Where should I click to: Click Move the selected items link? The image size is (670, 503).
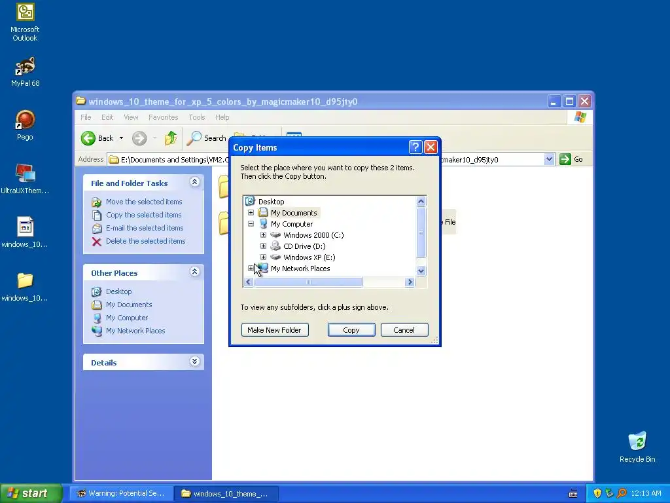point(144,202)
